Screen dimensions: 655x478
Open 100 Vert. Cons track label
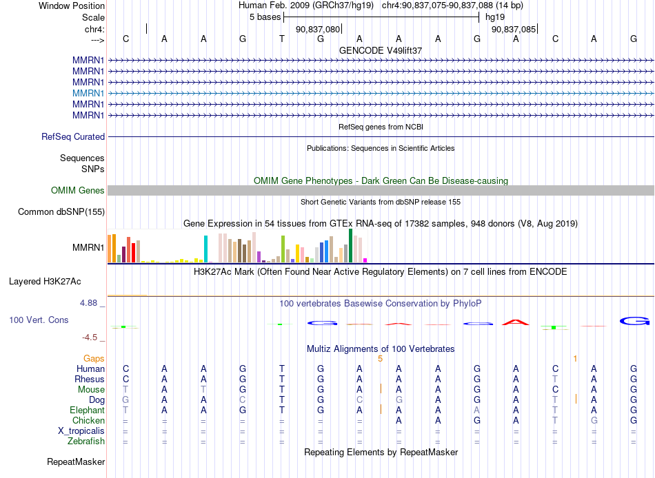click(x=39, y=320)
